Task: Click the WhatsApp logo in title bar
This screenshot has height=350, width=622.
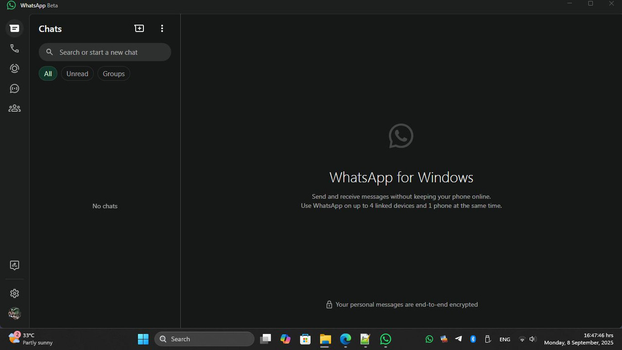Action: coord(11,5)
